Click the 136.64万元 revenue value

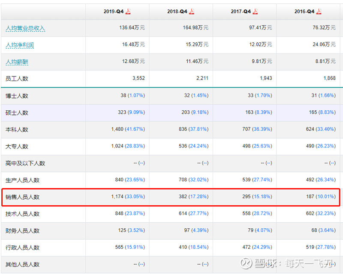(132, 27)
